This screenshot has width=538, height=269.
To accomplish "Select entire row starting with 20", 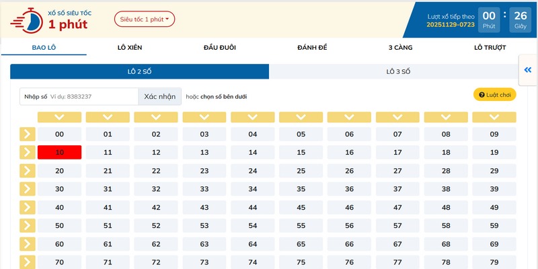I will [27, 171].
